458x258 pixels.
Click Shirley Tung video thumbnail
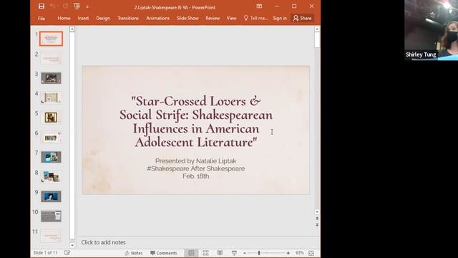[x=431, y=30]
